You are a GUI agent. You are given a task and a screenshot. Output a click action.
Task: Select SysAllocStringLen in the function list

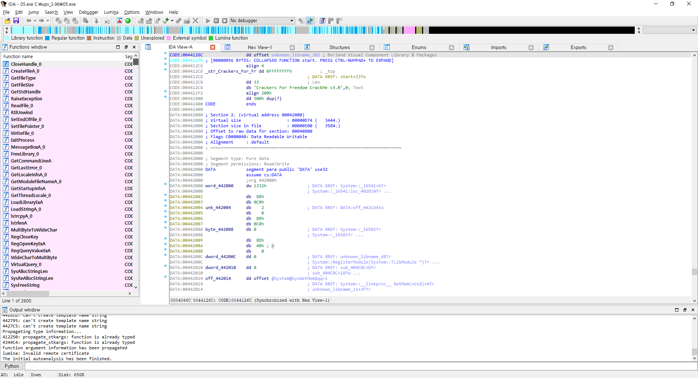[x=29, y=271]
